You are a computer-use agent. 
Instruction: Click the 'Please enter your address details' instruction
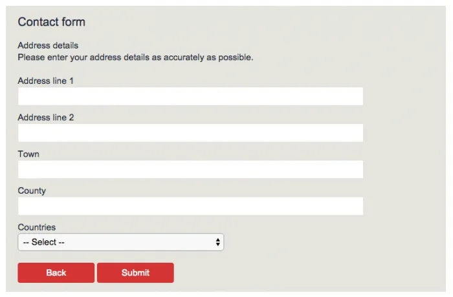click(135, 57)
